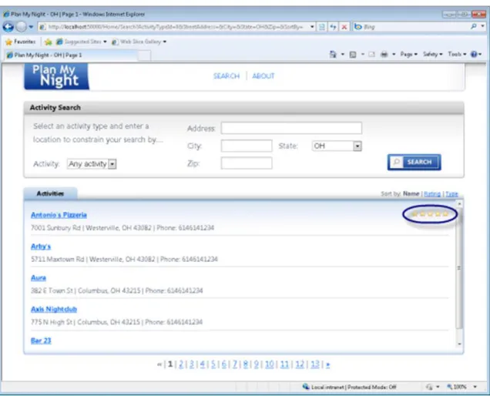Click the Zip input field
This screenshot has height=396, width=490.
[247, 163]
